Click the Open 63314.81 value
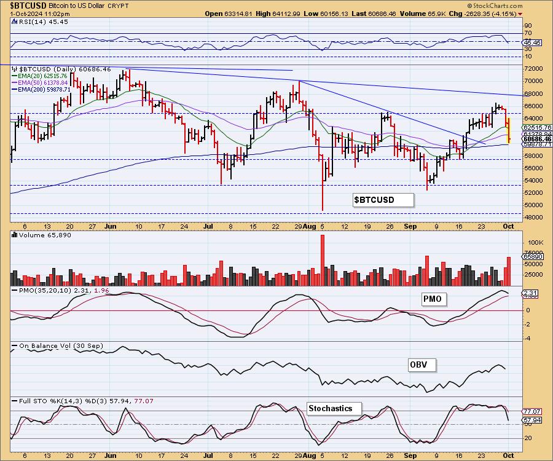Viewport: 553px width, 461px height. click(x=229, y=14)
